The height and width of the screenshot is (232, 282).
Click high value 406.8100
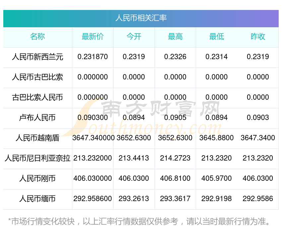click(175, 178)
